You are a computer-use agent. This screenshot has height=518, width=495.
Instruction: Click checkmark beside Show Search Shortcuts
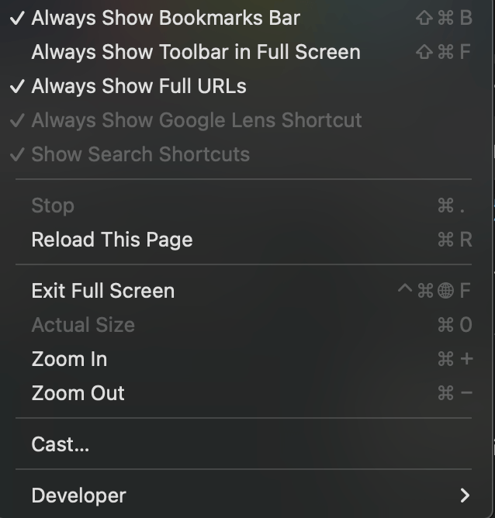pos(17,154)
